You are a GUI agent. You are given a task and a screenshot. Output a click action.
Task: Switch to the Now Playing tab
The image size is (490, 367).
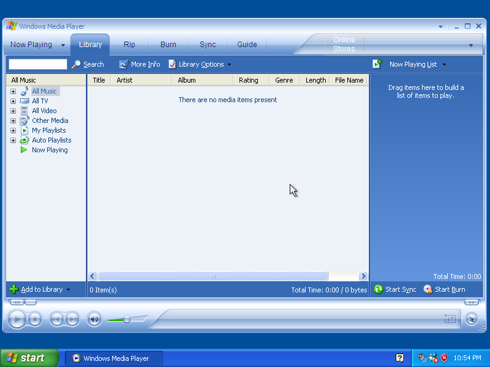tap(31, 45)
